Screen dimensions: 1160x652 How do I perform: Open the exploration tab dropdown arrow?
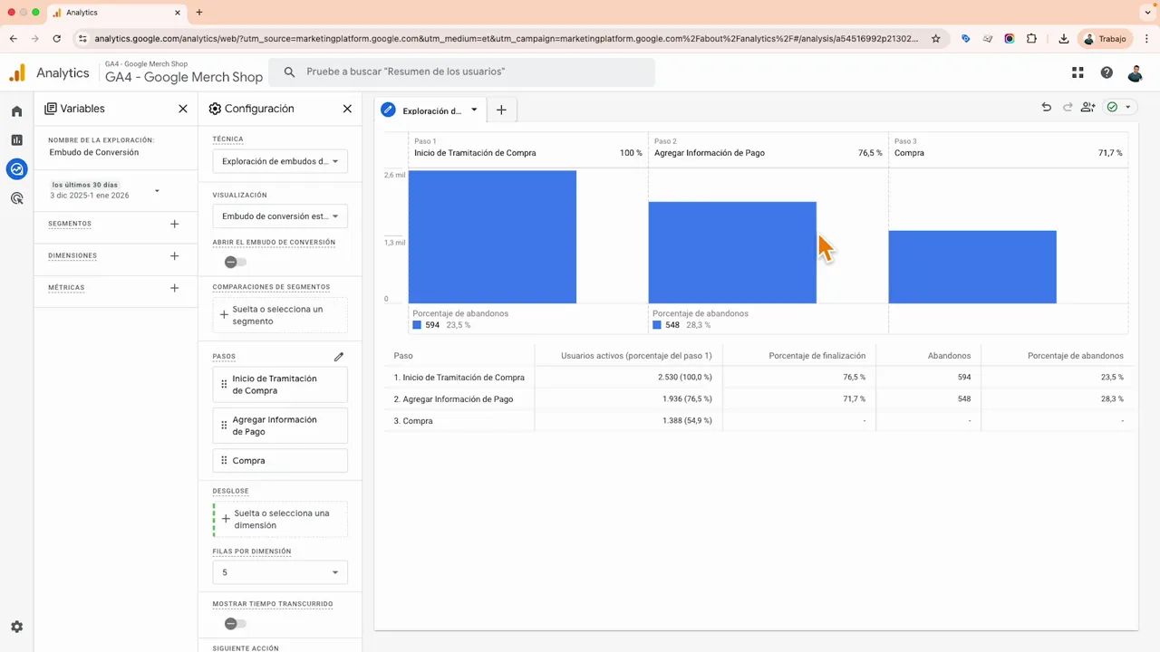tap(474, 110)
